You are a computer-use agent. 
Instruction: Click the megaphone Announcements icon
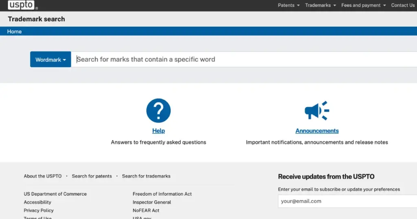pyautogui.click(x=317, y=111)
